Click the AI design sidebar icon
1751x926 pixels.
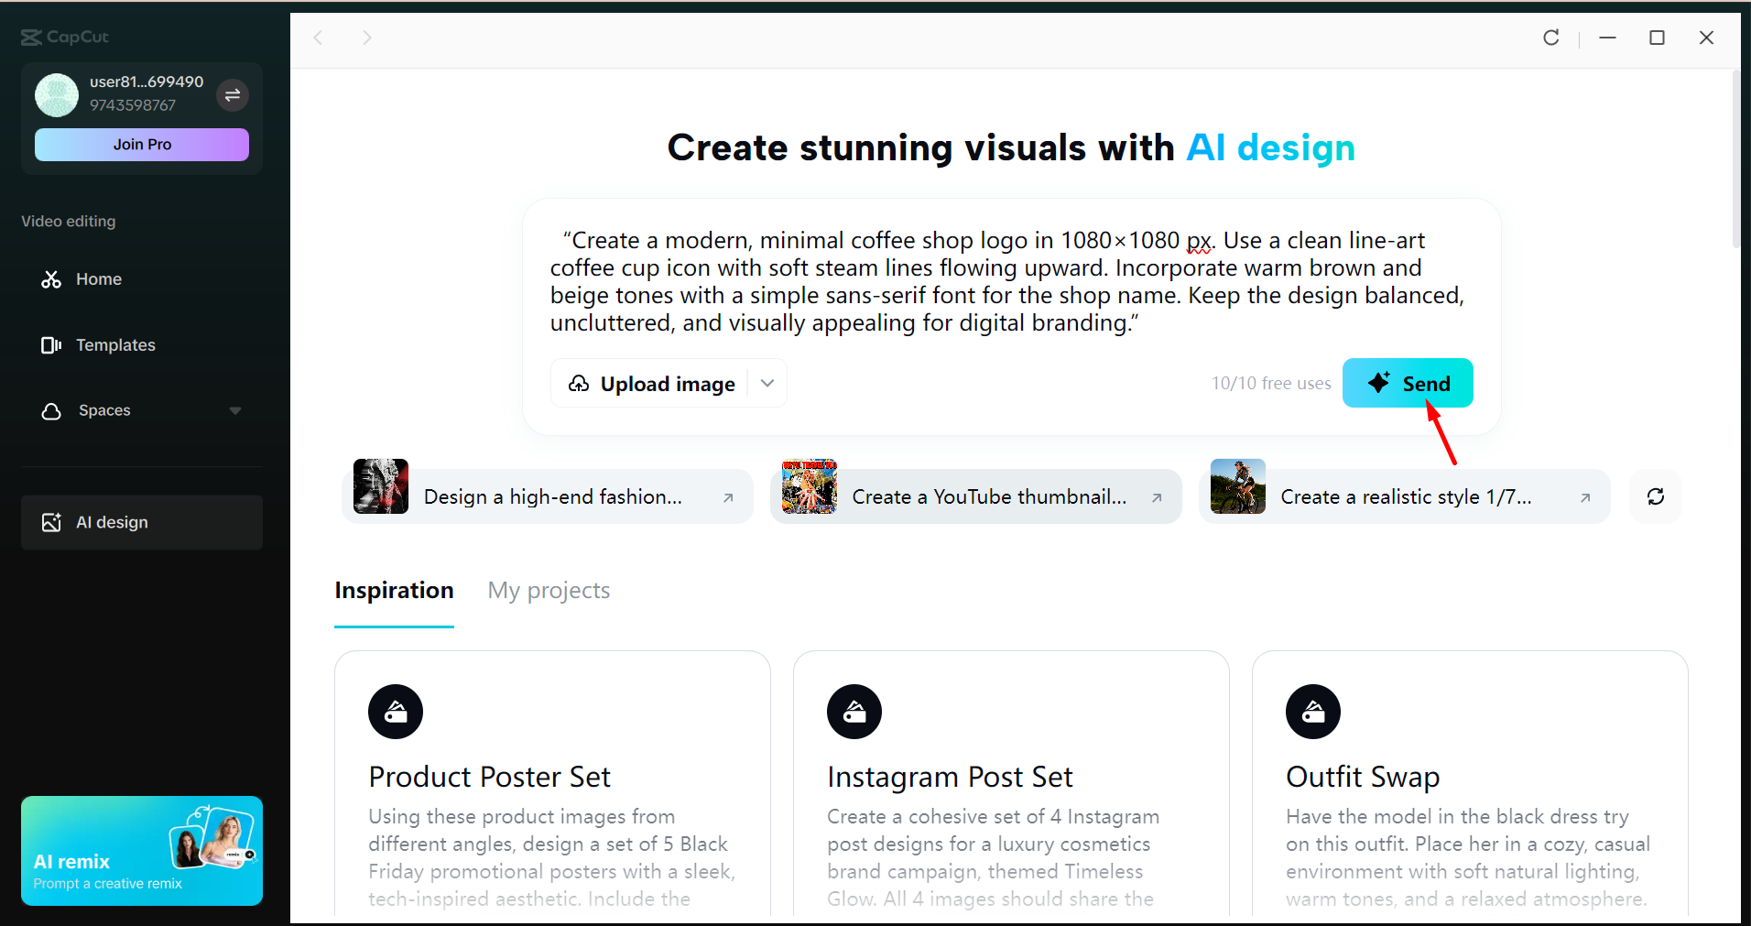[51, 522]
